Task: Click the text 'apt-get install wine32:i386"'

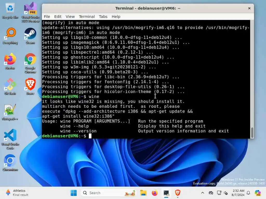Action: tap(78, 116)
